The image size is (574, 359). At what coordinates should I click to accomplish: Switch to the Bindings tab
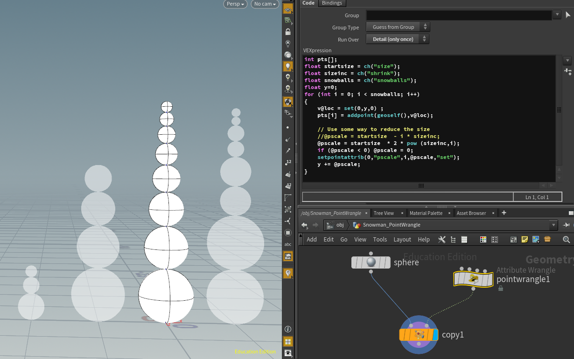click(x=332, y=3)
